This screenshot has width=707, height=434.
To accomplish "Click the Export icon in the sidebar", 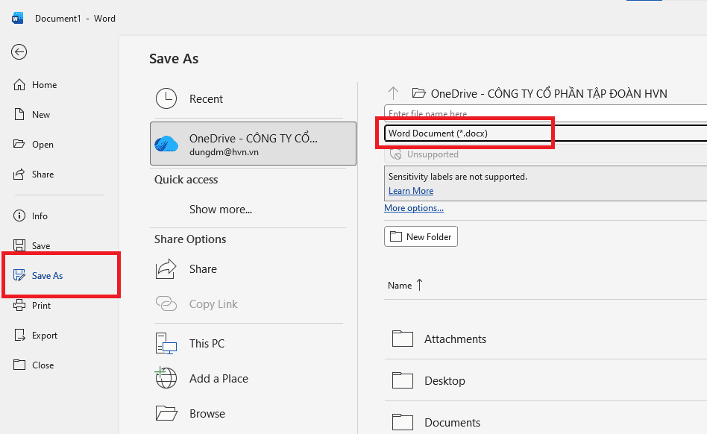I will click(19, 335).
